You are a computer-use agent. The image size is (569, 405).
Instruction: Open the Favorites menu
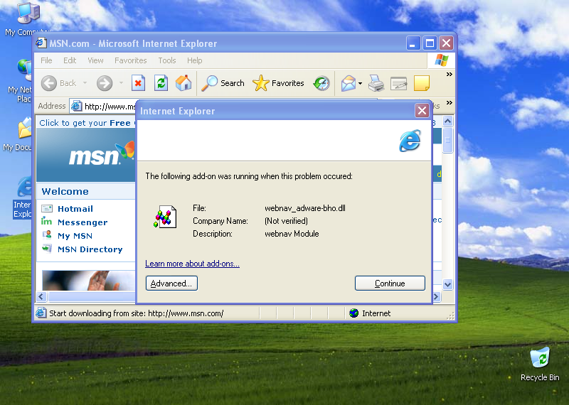pos(131,60)
